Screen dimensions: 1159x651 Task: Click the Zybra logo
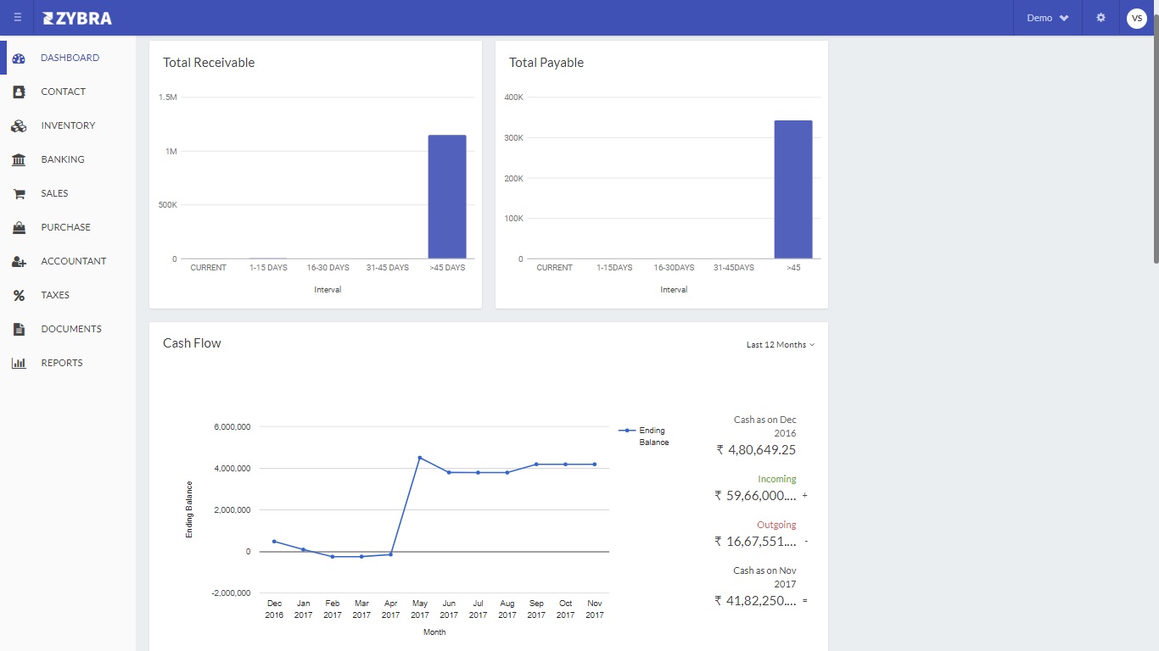tap(77, 18)
